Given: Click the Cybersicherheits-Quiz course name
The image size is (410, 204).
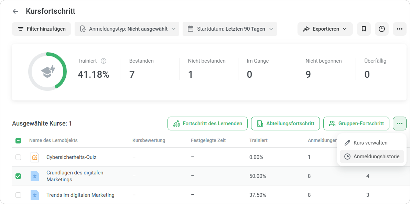Looking at the screenshot, I should (72, 157).
